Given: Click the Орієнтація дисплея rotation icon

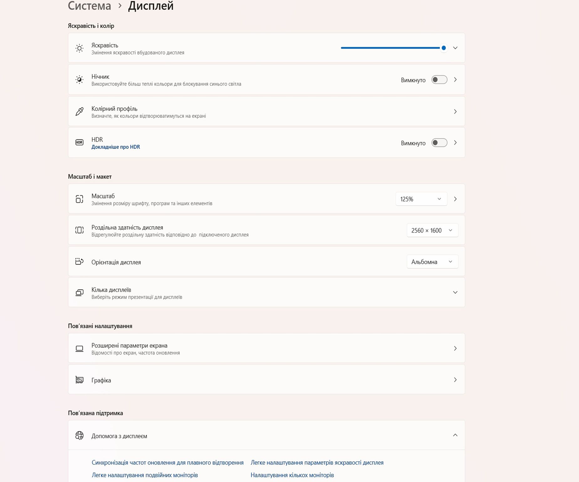Looking at the screenshot, I should (x=80, y=261).
